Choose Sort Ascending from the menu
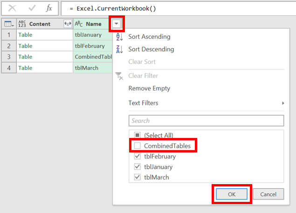This screenshot has width=296, height=213. (149, 37)
